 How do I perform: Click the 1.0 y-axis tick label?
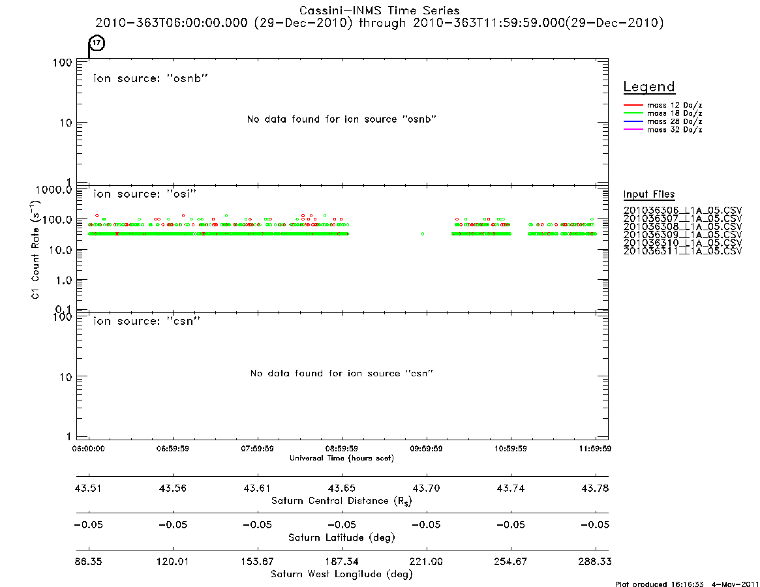pos(63,280)
